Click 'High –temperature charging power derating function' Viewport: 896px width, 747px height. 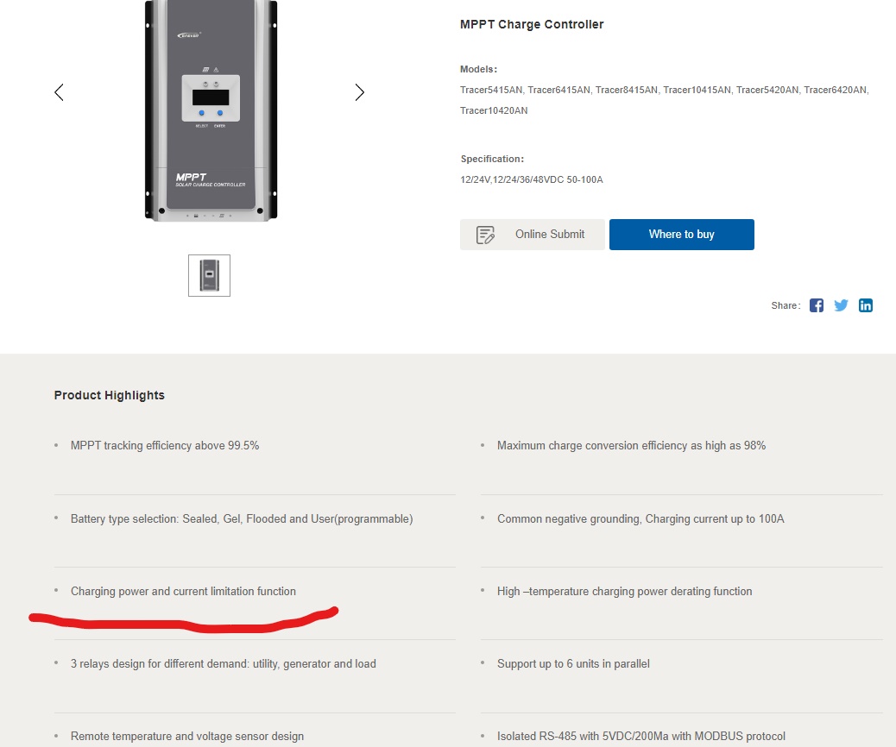[x=625, y=591]
